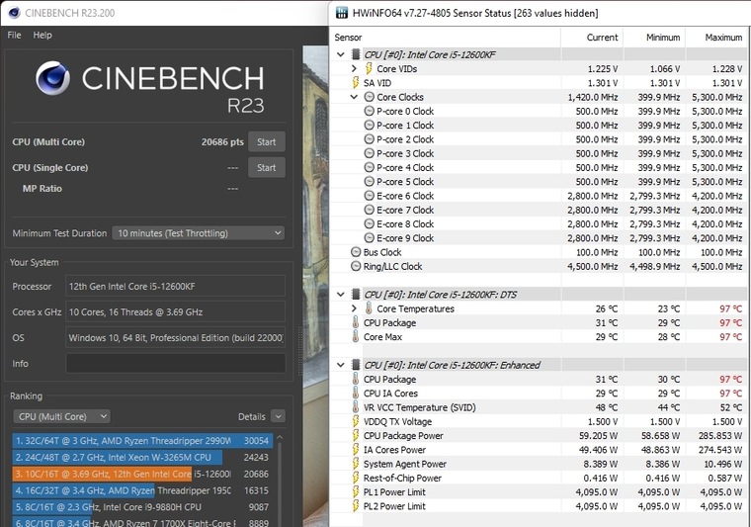The width and height of the screenshot is (751, 527).
Task: Click the Core VIDs lightning bolt icon
Action: [369, 68]
